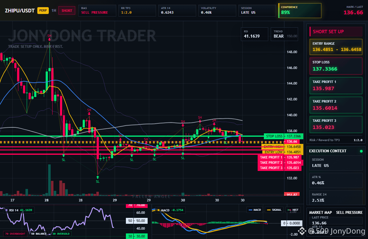Click the 30 OVERSOLD legend tag
Image resolution: width=368 pixels, height=239 pixels.
(61, 234)
